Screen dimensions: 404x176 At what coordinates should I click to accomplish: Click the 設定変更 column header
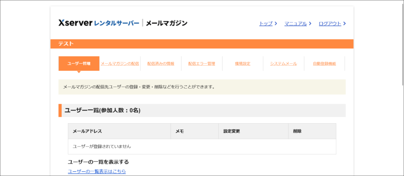coord(232,131)
